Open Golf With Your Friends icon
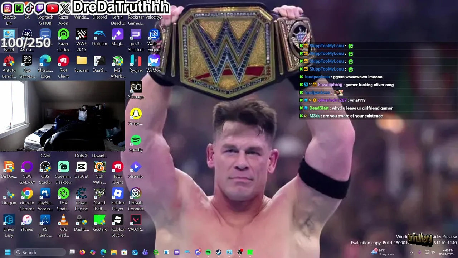Screen dimensions: 458x258 pyautogui.click(x=99, y=173)
